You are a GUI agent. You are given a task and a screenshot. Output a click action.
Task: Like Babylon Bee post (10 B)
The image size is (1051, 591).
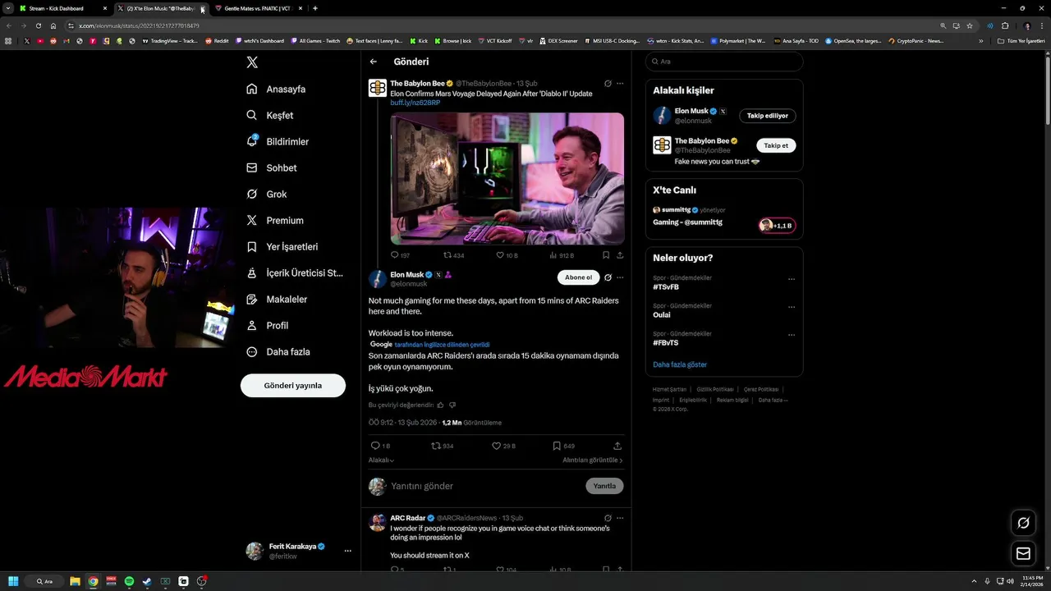(507, 255)
